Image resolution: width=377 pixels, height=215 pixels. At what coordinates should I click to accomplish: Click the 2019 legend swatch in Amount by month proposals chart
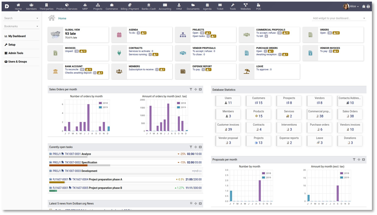tap(341, 178)
